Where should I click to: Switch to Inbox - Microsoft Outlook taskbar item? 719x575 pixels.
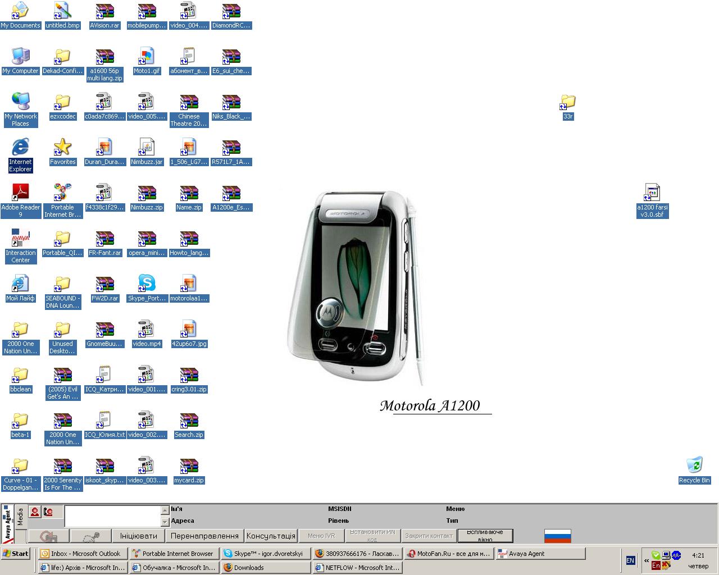point(83,554)
